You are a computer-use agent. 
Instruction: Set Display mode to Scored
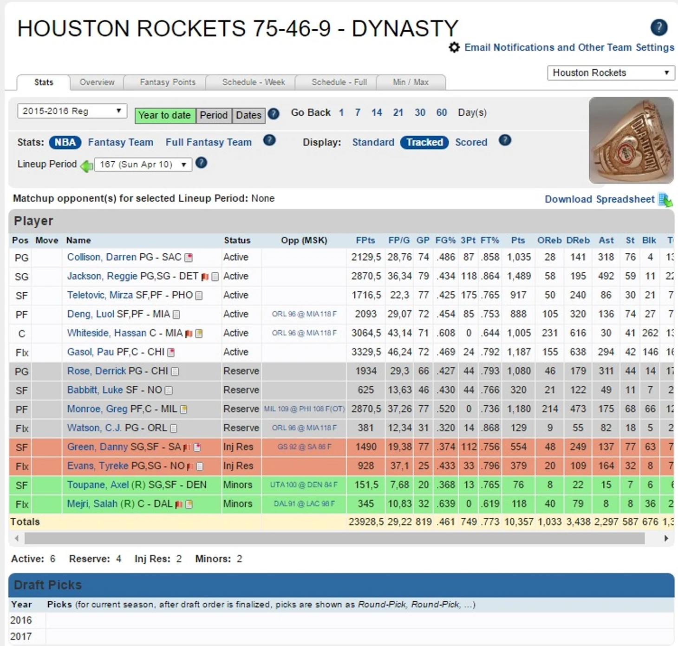pyautogui.click(x=471, y=142)
